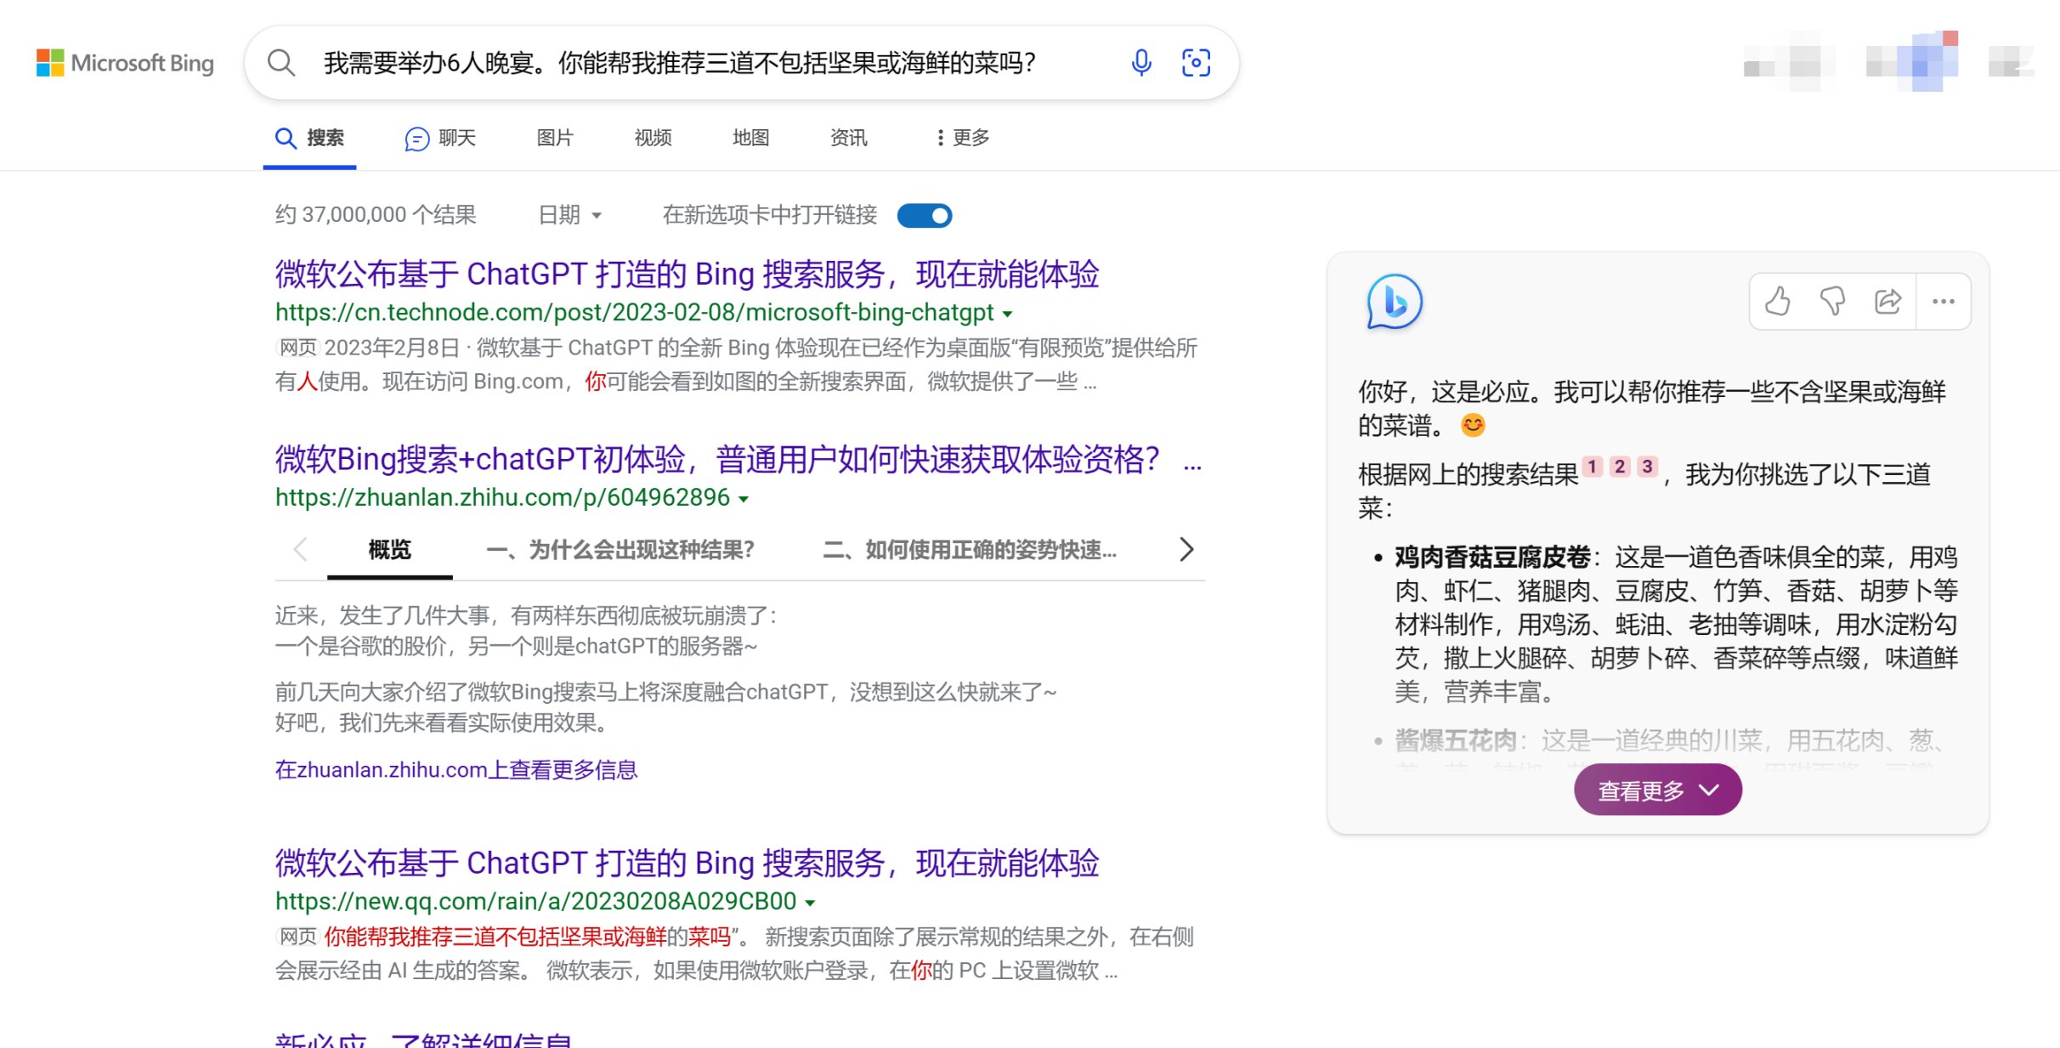This screenshot has width=2060, height=1048.
Task: Click into the search query input field
Action: 680,63
